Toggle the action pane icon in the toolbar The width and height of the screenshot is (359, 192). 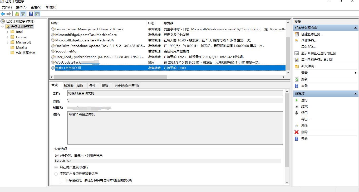pos(37,13)
